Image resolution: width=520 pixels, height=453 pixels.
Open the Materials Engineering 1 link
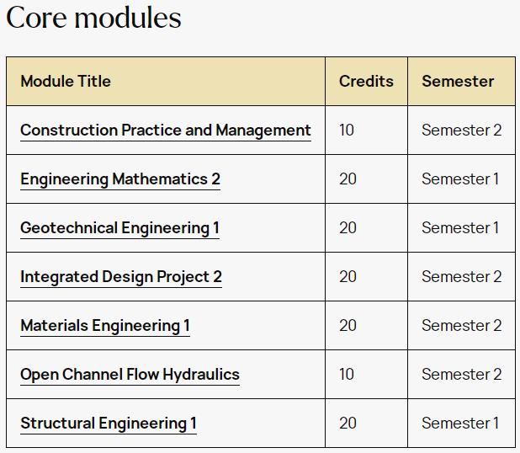tap(105, 326)
